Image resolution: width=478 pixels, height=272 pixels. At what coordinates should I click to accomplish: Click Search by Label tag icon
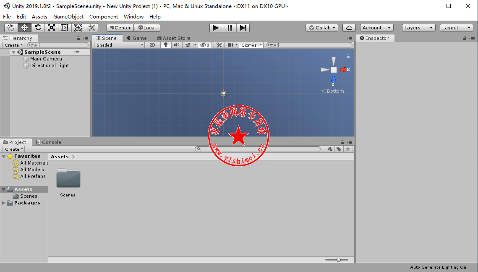point(339,149)
